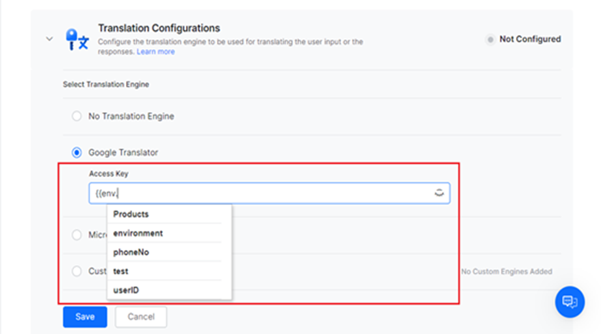The width and height of the screenshot is (601, 334).
Task: Open the blue chat support icon
Action: click(x=569, y=302)
